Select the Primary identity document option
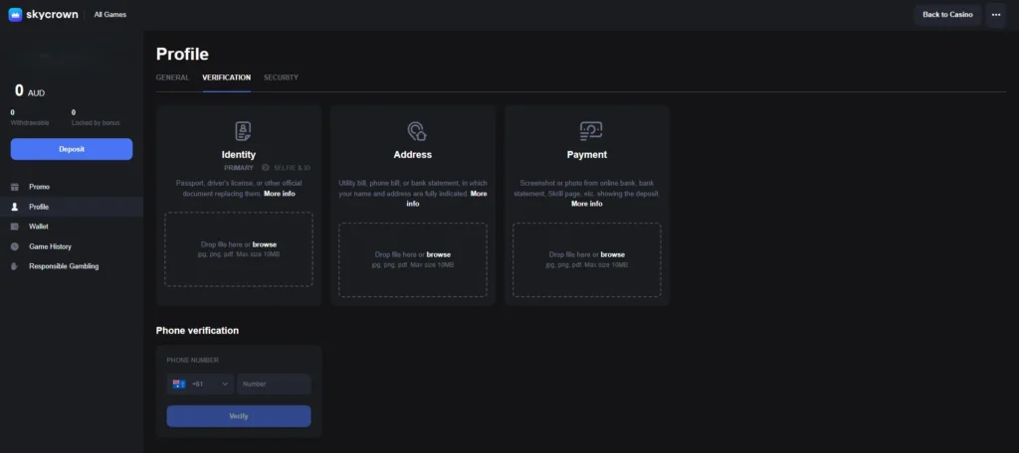 pos(239,168)
